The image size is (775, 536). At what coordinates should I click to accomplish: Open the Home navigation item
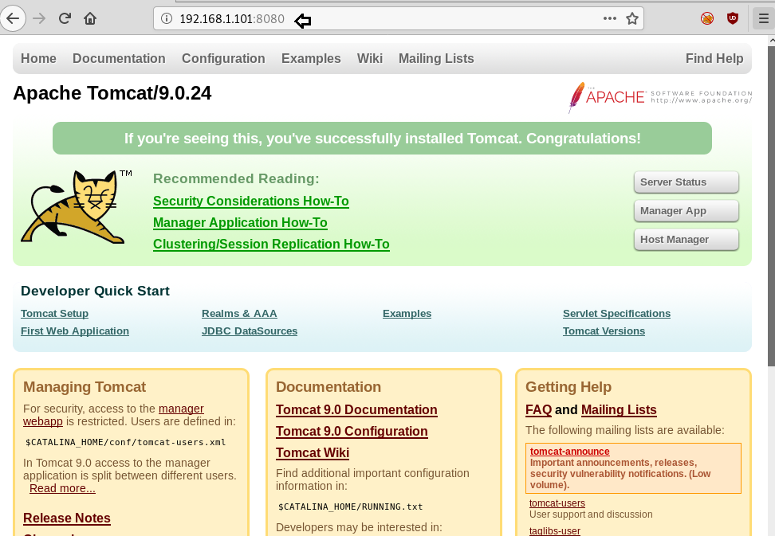(38, 58)
